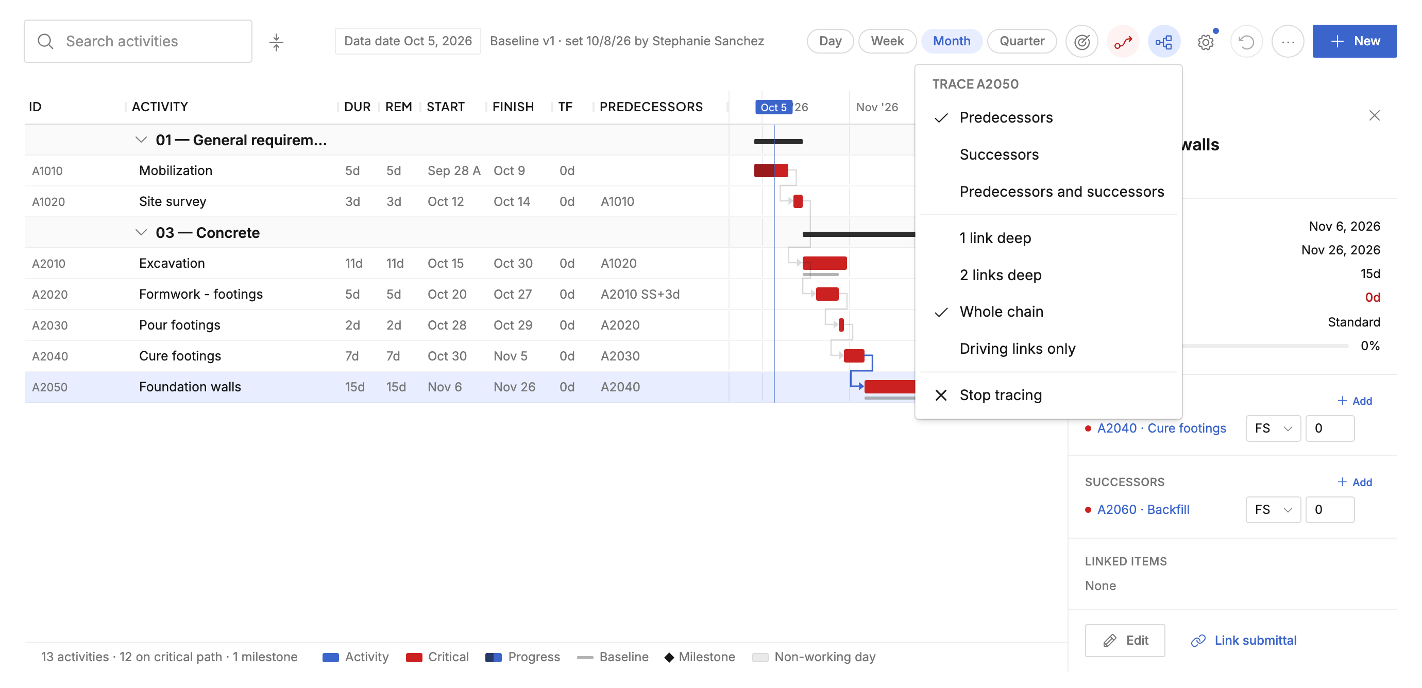
Task: Switch timescale to Quarter
Action: tap(1021, 41)
